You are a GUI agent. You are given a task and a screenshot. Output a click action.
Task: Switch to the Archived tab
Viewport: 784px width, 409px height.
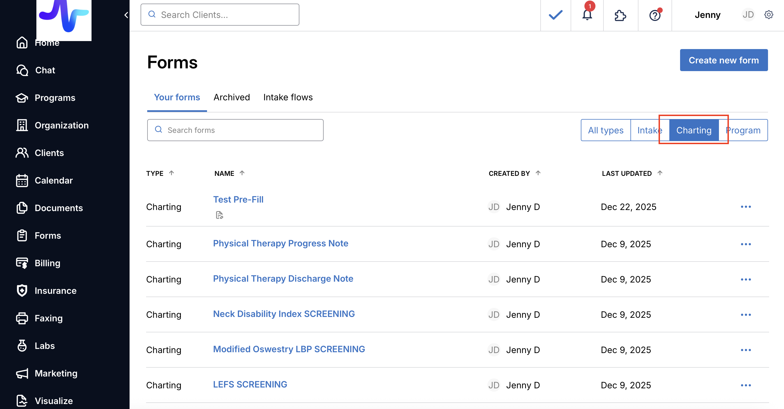pos(232,97)
